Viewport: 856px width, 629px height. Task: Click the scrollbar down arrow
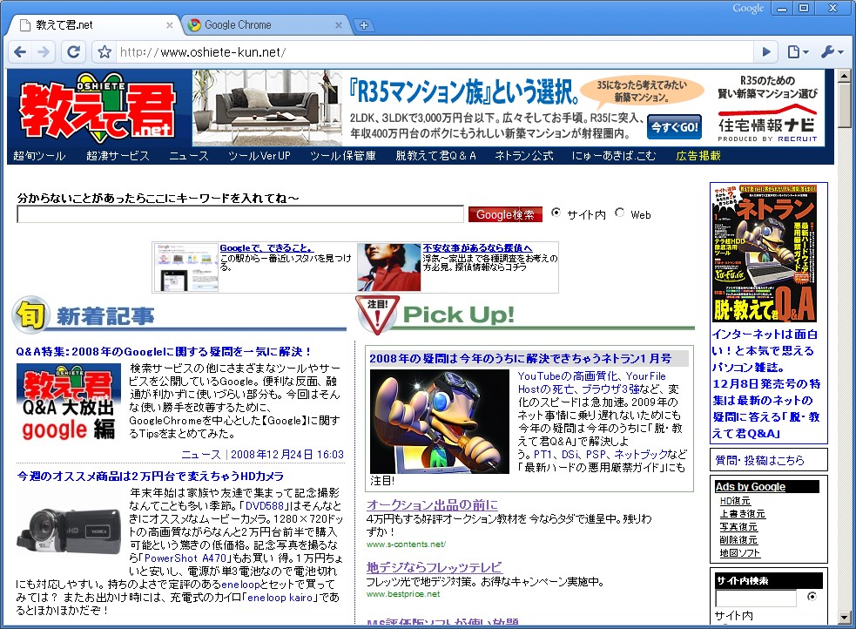[845, 618]
